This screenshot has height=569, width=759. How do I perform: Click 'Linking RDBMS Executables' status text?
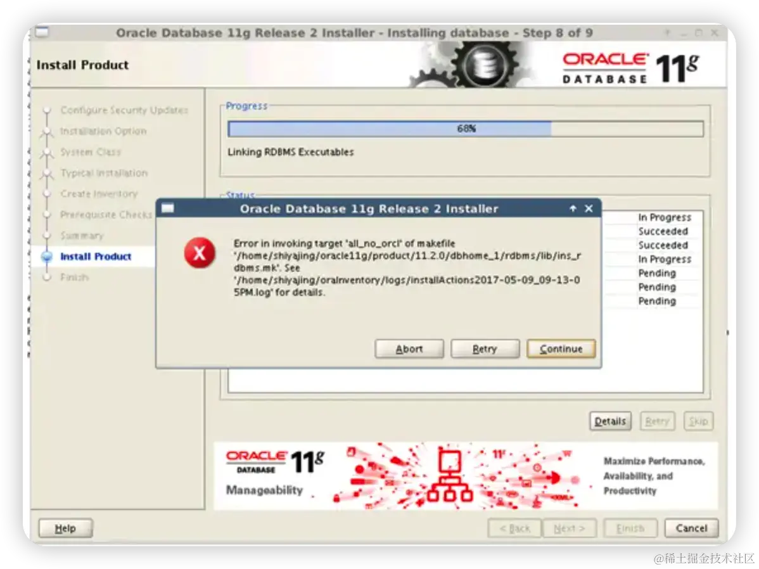pos(290,152)
